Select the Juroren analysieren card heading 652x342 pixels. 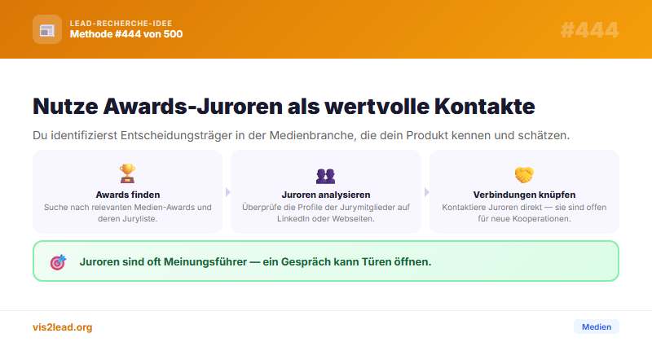(x=326, y=195)
